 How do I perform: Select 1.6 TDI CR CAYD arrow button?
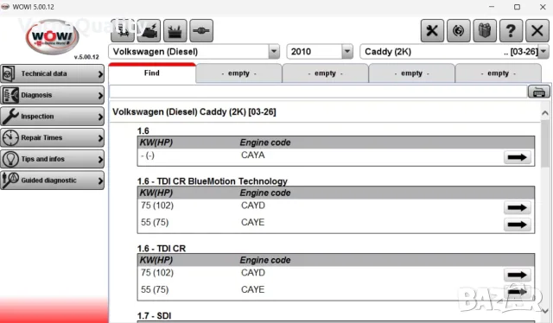point(518,275)
